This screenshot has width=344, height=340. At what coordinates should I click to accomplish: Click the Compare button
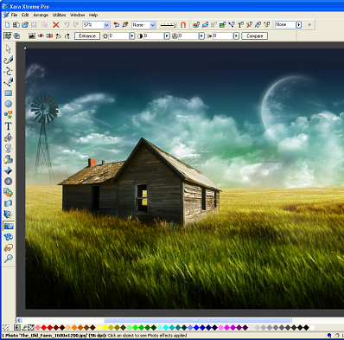pyautogui.click(x=255, y=35)
